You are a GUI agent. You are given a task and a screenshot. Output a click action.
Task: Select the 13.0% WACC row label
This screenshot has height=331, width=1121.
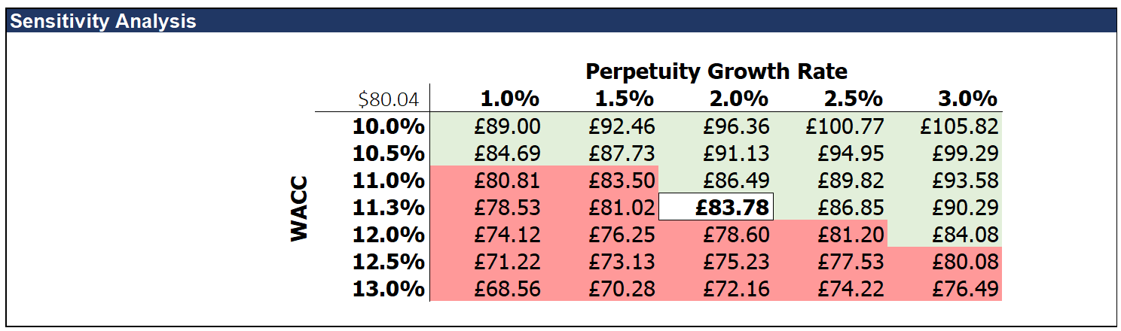pyautogui.click(x=389, y=289)
